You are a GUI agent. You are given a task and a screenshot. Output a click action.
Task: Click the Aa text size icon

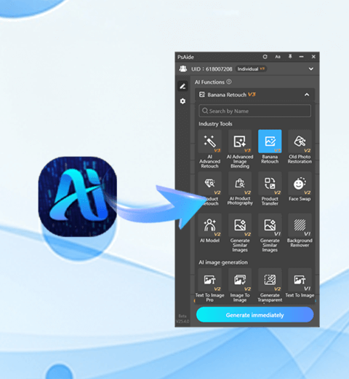278,57
